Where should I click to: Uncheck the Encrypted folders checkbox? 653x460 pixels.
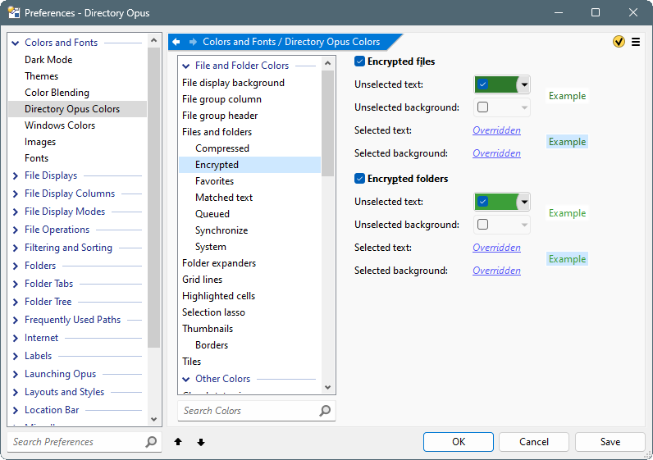pos(359,179)
